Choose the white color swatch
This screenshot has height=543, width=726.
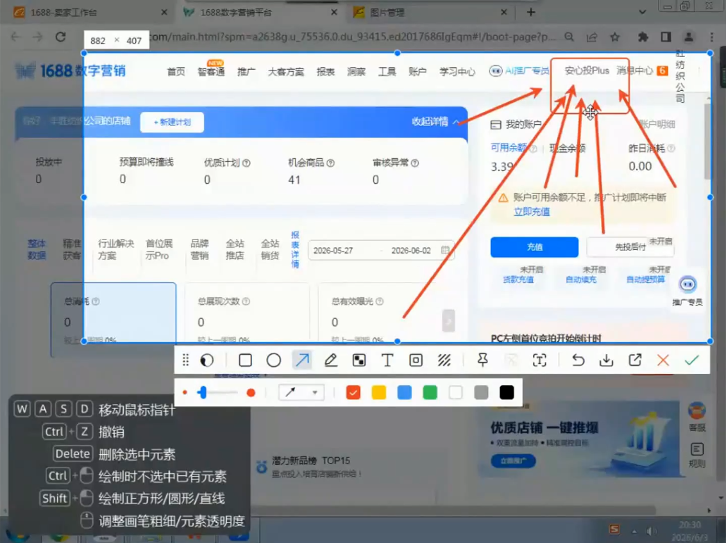coord(455,393)
